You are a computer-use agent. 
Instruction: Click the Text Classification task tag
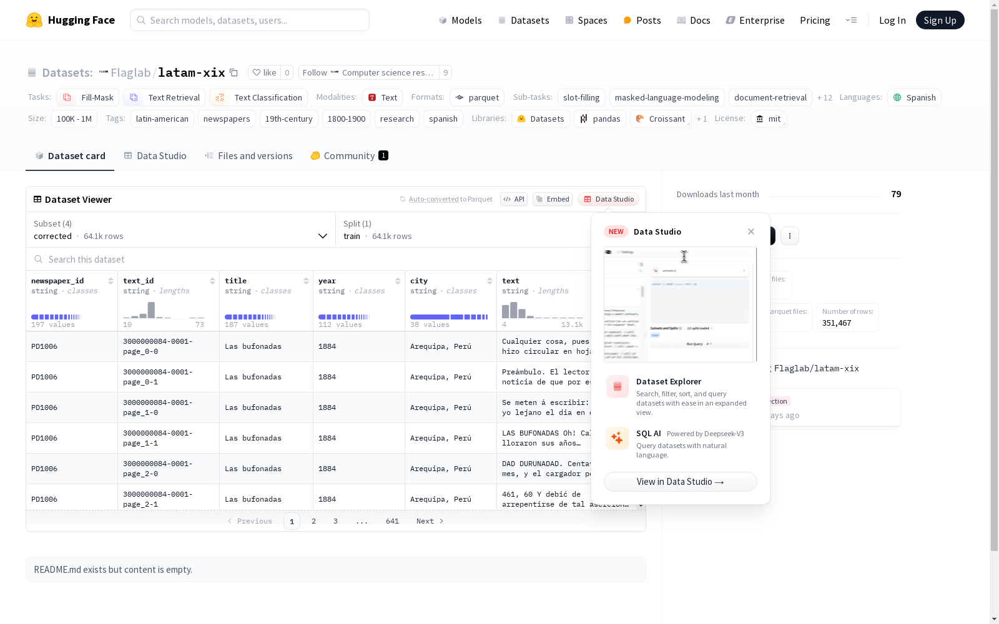[258, 97]
